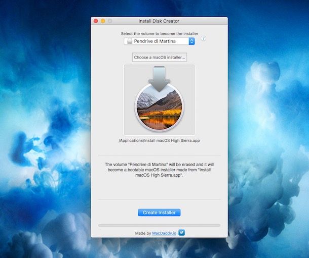
Task: Click the 'Select the volume to become the installer' label
Action: (x=160, y=33)
